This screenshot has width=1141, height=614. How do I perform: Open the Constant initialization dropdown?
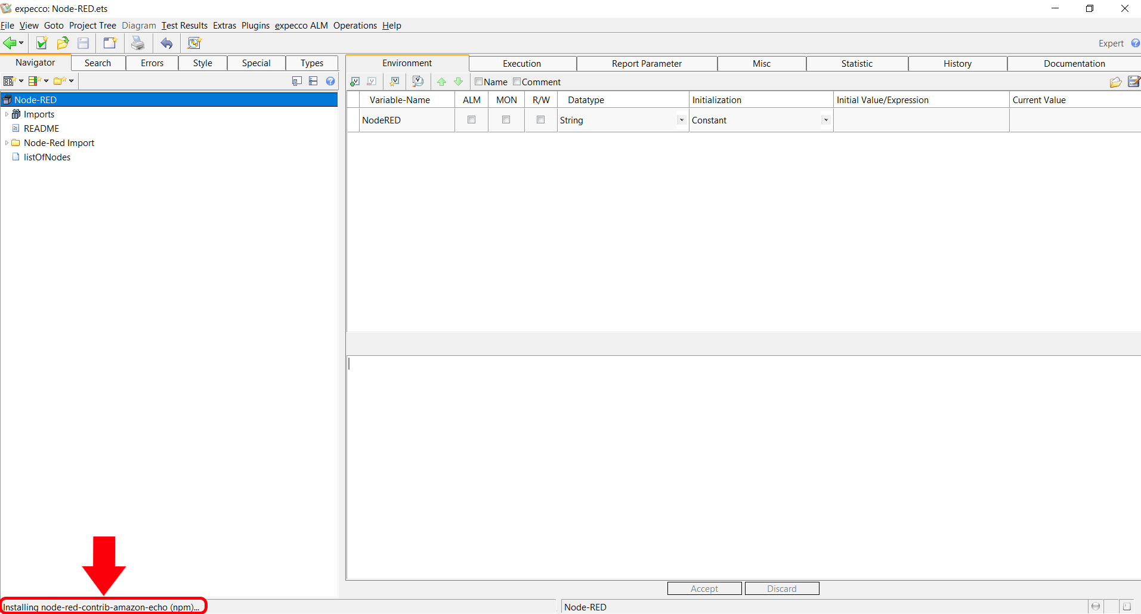click(x=825, y=120)
